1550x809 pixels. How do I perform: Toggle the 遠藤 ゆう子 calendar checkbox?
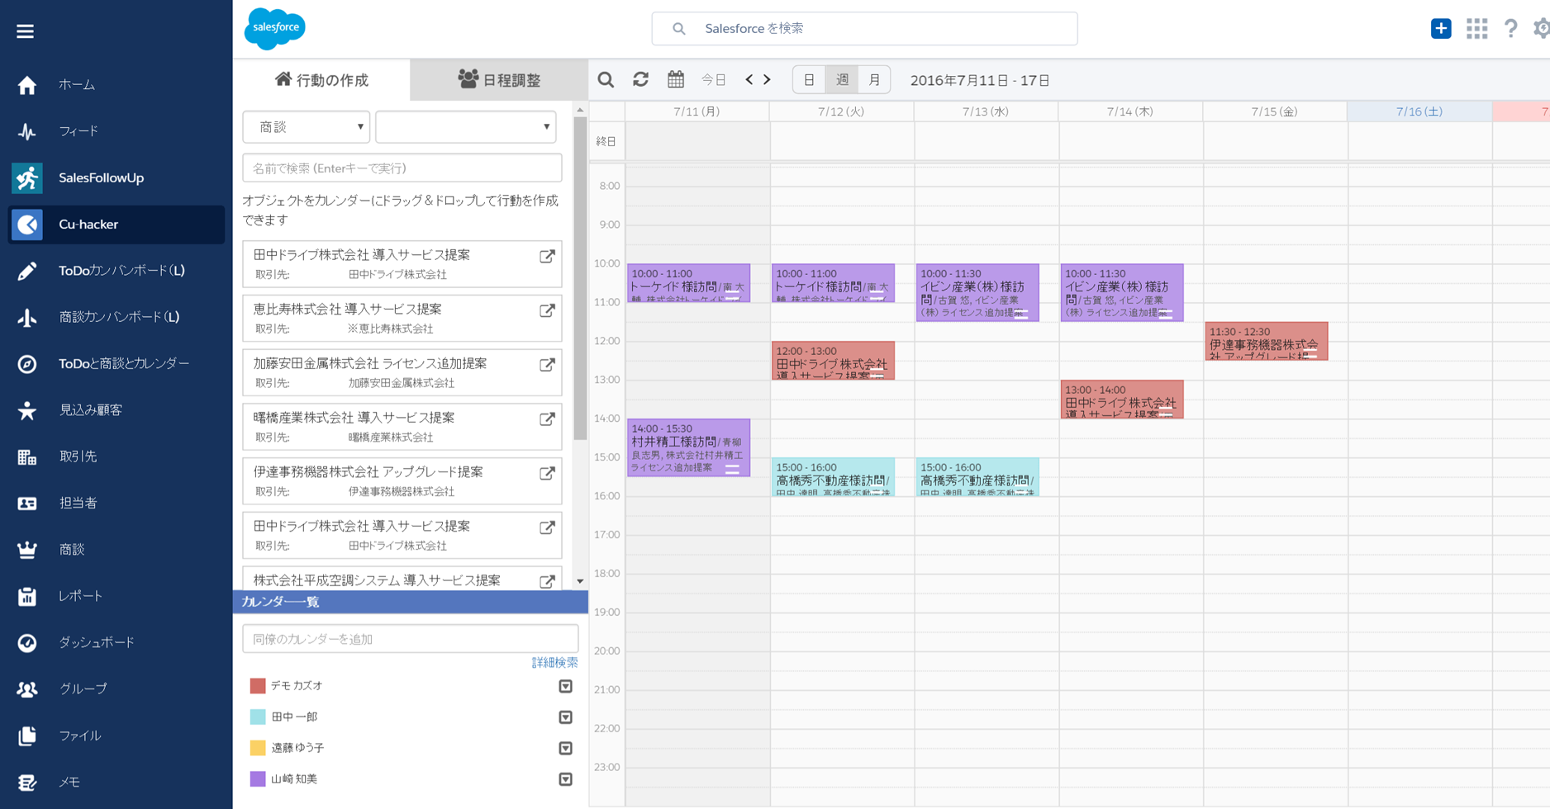tap(566, 748)
